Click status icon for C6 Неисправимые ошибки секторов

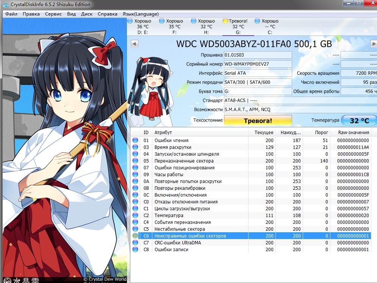[x=135, y=236]
